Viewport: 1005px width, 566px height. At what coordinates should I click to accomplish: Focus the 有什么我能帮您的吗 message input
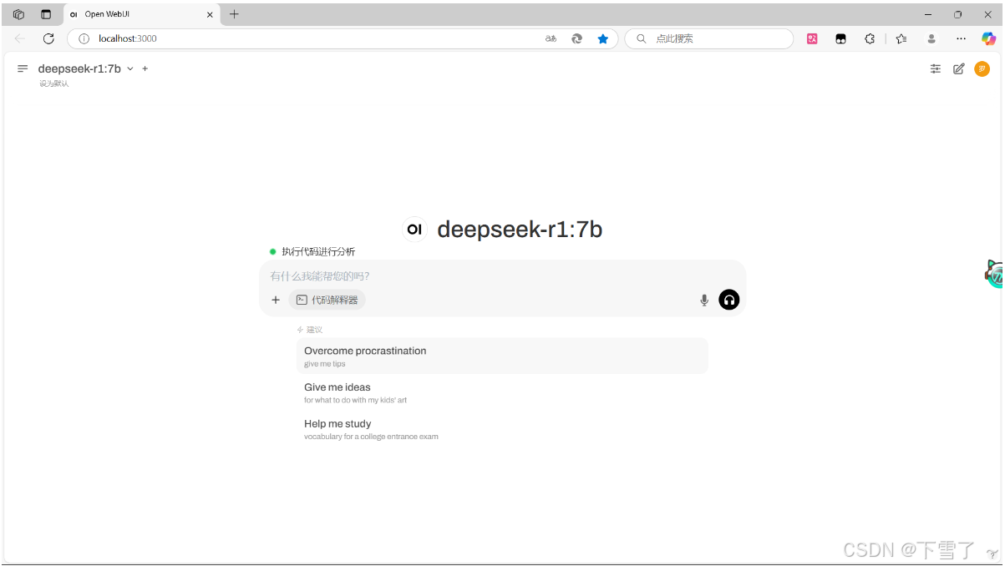502,275
